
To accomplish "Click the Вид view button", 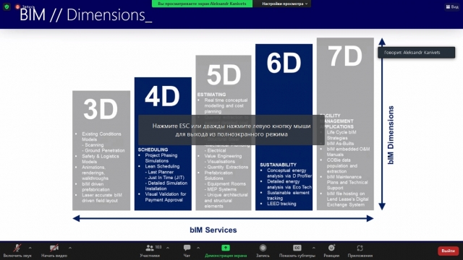I will click(452, 6).
